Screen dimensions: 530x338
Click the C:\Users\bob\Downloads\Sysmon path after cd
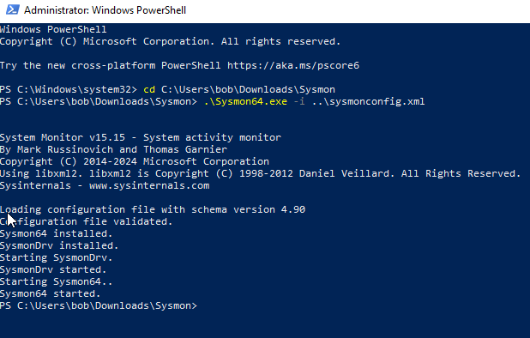click(x=248, y=89)
